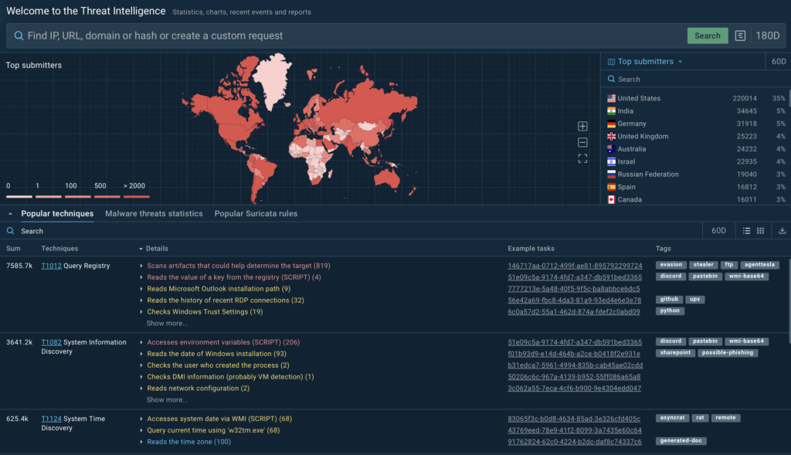Image resolution: width=791 pixels, height=455 pixels.
Task: Select the list view icon above the techniques table
Action: click(x=745, y=230)
